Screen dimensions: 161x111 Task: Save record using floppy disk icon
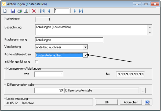tap(13, 11)
